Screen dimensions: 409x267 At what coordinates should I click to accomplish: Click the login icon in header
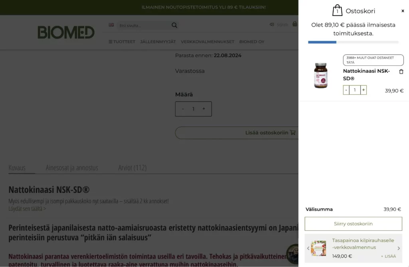(272, 24)
